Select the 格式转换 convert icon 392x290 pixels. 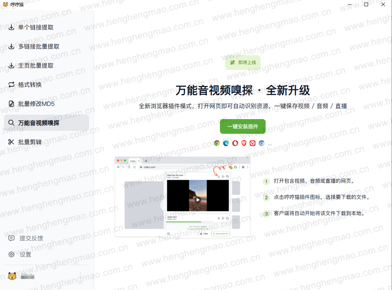[11, 85]
